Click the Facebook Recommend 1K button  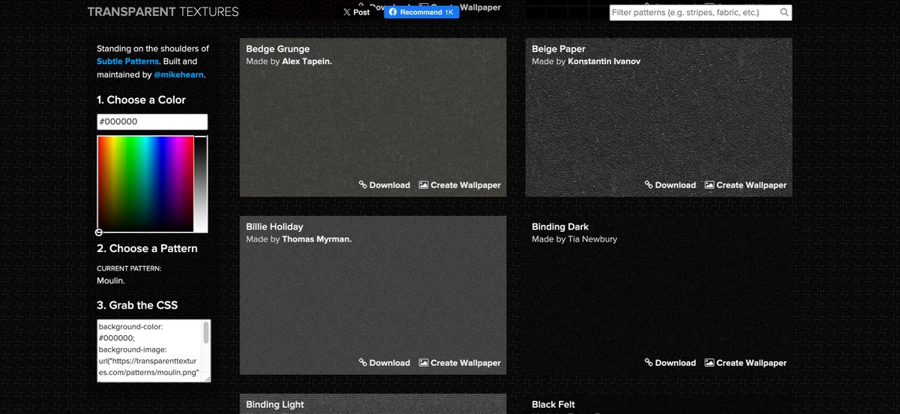421,12
